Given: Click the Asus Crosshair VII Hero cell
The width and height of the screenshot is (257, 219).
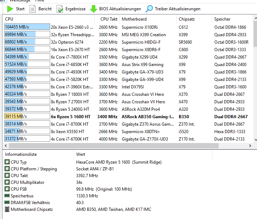Looking at the screenshot, I should tap(143, 102).
